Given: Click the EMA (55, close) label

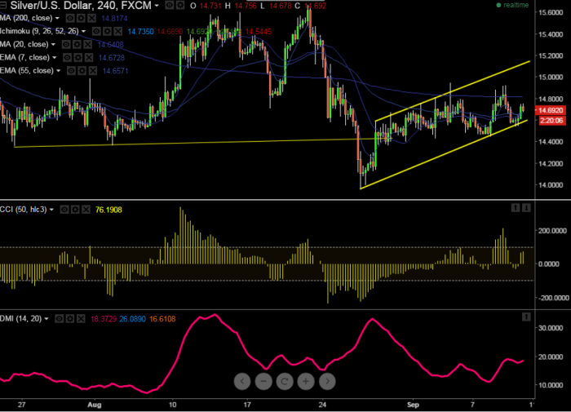Looking at the screenshot, I should pos(27,71).
